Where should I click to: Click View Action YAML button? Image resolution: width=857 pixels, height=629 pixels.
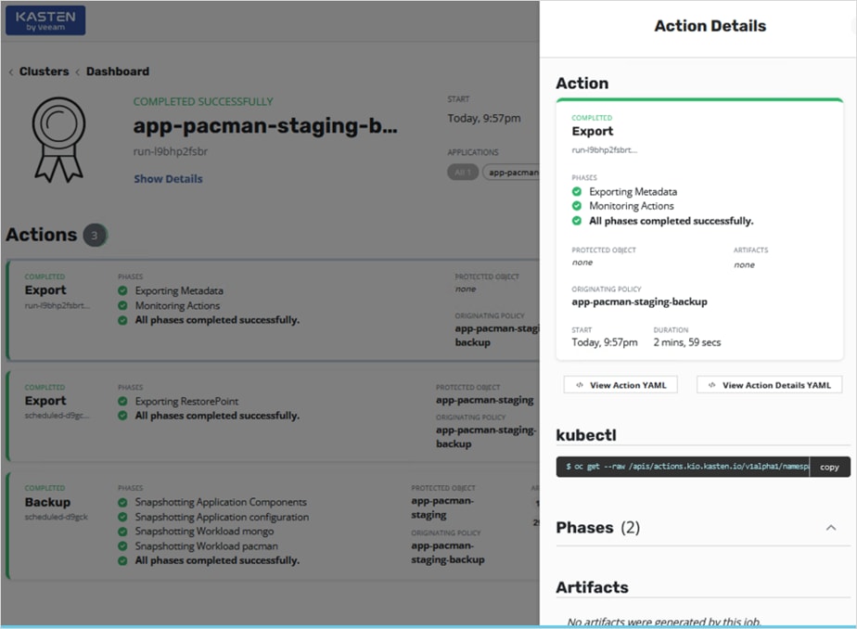(620, 385)
